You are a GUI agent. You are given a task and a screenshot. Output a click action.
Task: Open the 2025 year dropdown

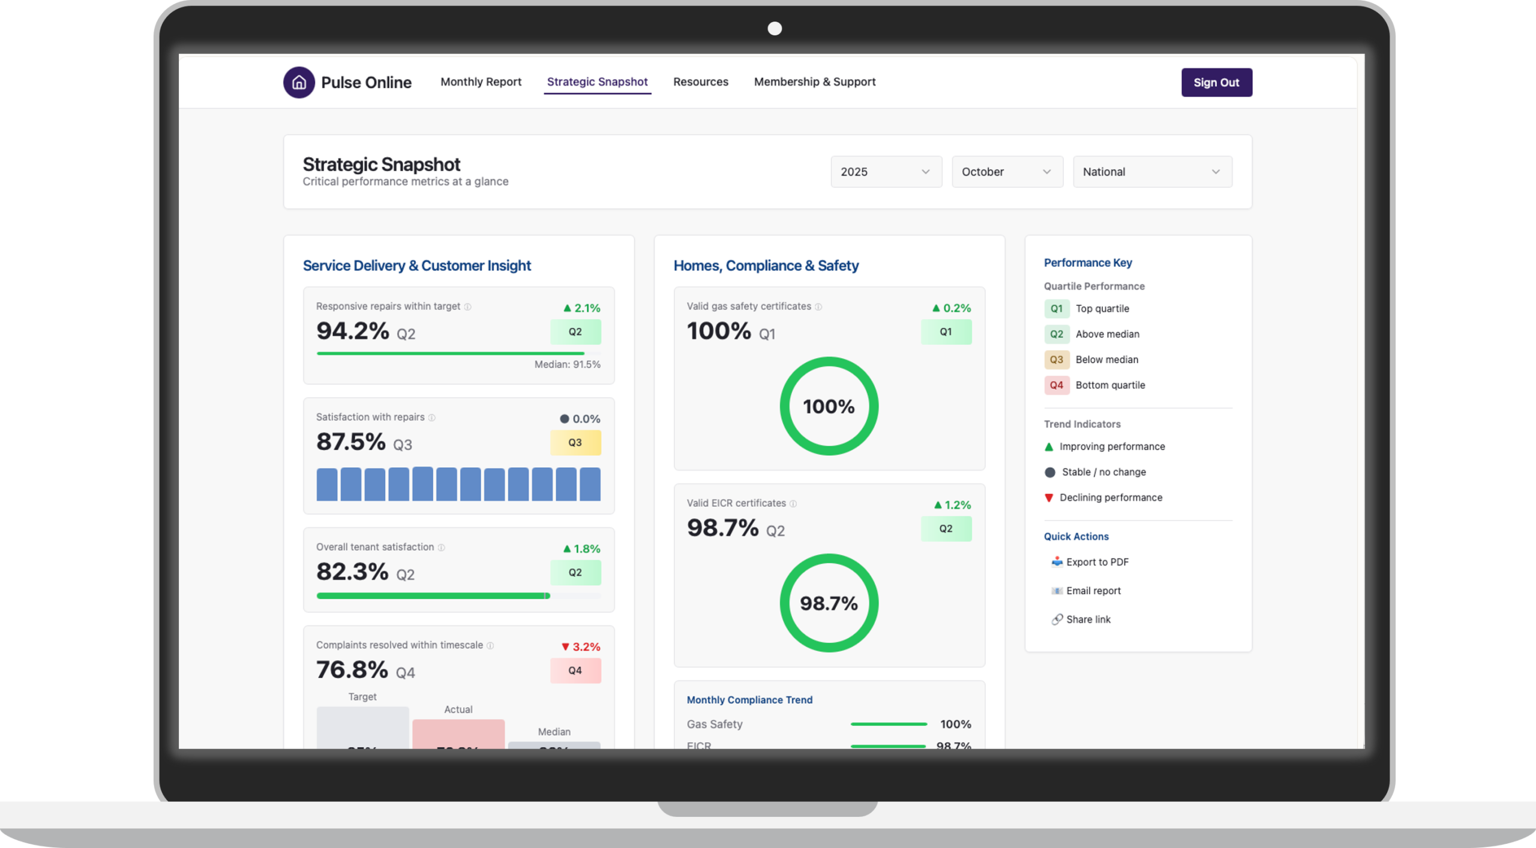(x=886, y=172)
